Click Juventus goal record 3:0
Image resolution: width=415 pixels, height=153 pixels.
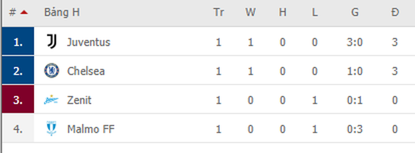tap(355, 42)
